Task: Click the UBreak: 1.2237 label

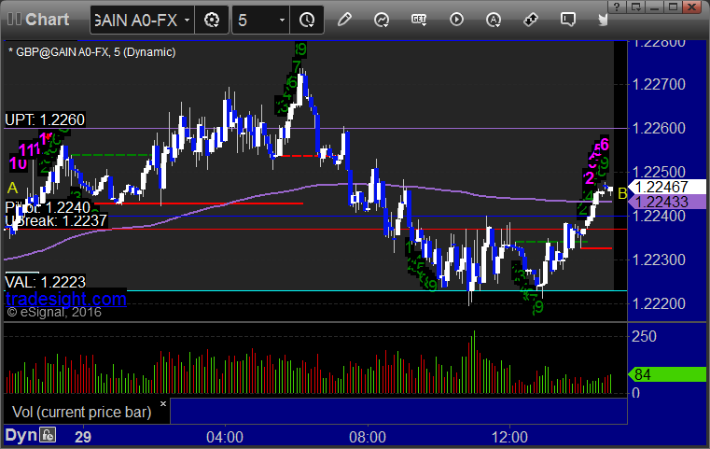Action: click(56, 220)
